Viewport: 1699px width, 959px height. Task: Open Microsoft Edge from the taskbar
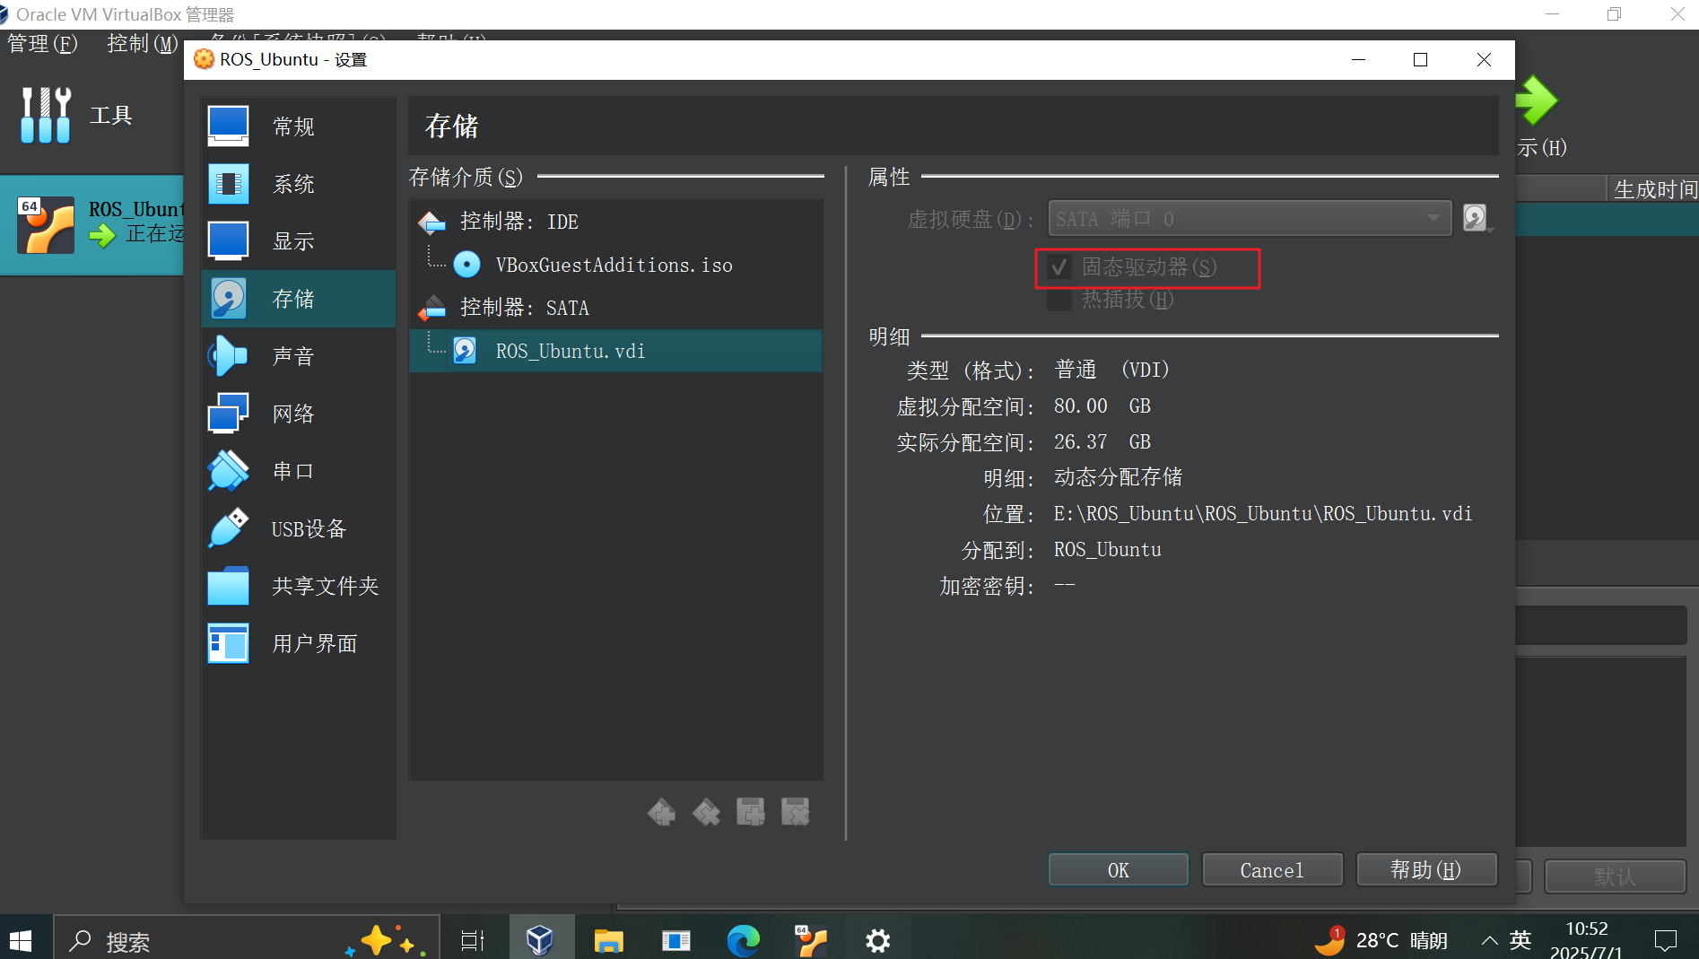click(743, 940)
